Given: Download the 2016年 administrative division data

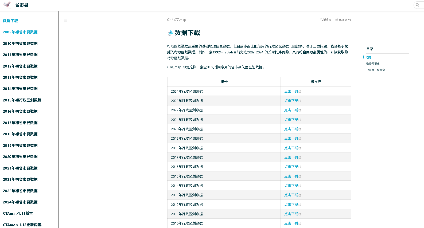Looking at the screenshot, I should coord(291,167).
